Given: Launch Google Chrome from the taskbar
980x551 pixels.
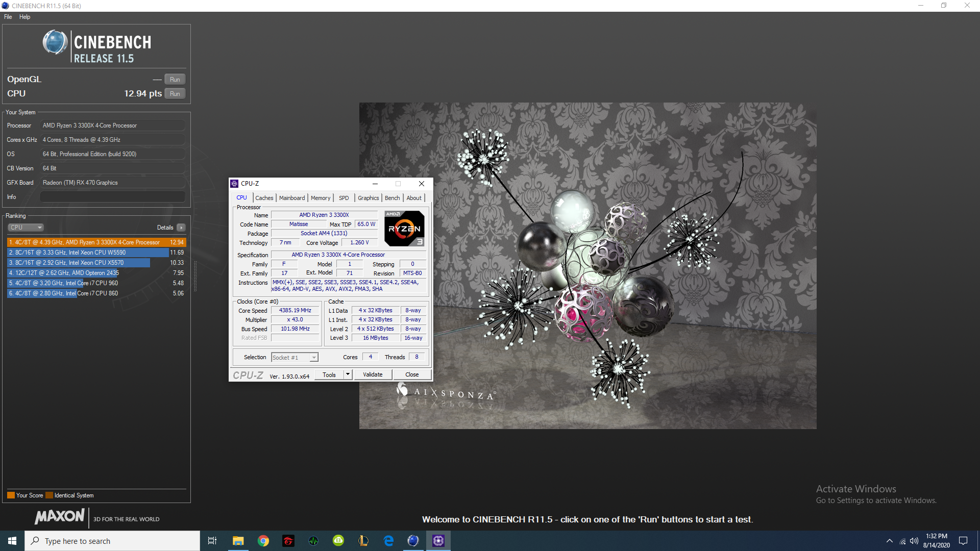Looking at the screenshot, I should 263,541.
